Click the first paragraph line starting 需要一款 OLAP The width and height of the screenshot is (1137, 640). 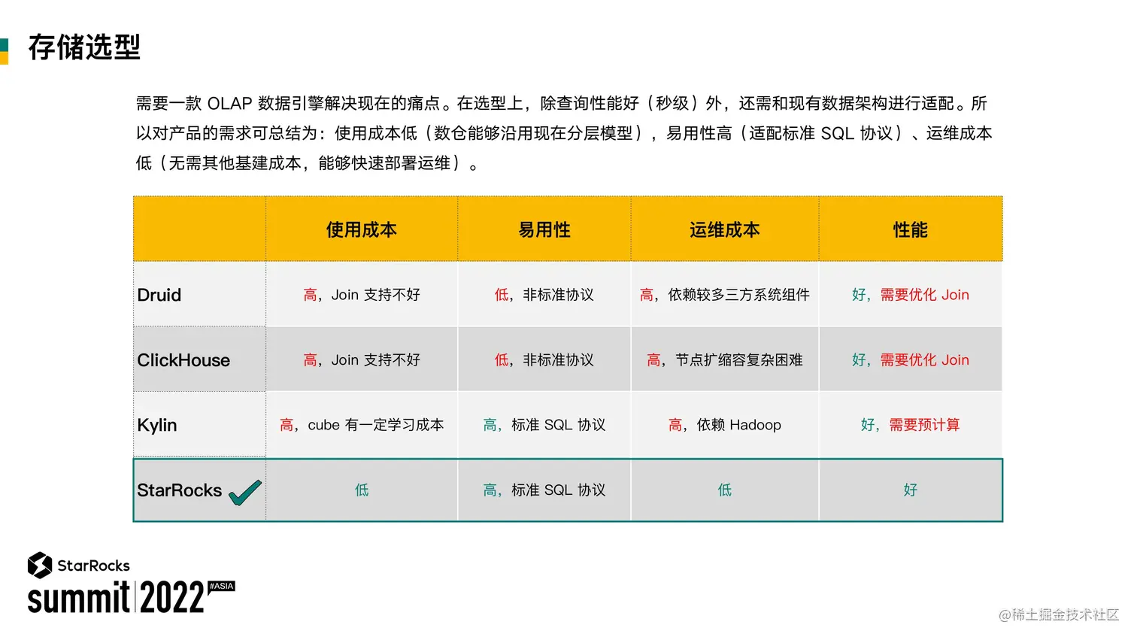[562, 103]
